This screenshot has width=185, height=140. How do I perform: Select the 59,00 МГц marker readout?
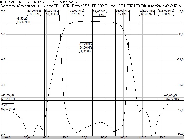pos(52,12)
